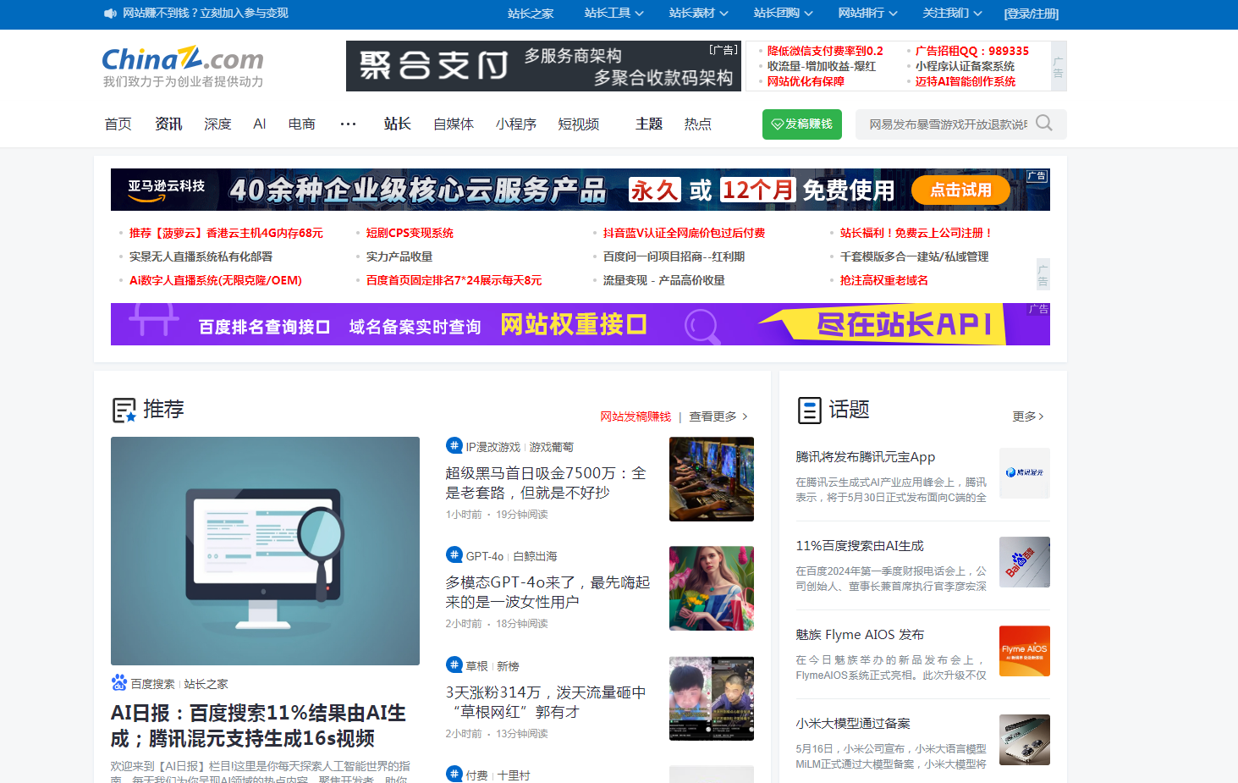Click the chevron after 查看更多
Image resolution: width=1238 pixels, height=783 pixels.
[x=745, y=416]
